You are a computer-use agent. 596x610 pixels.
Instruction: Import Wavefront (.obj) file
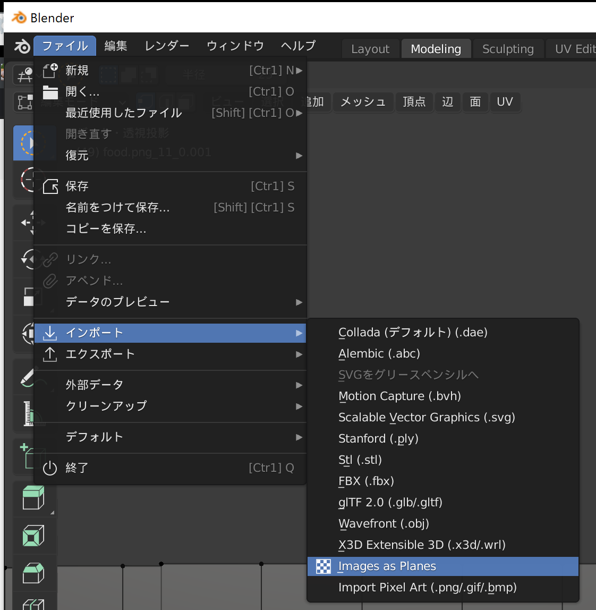(442, 523)
